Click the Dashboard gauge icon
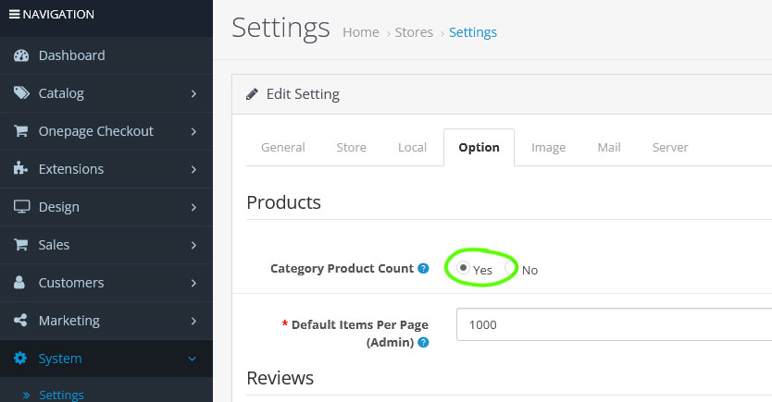 tap(21, 55)
